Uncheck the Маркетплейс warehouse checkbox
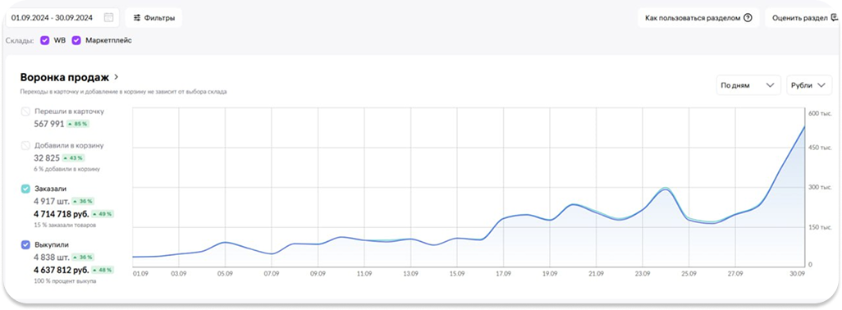This screenshot has height=310, width=842. tap(76, 40)
